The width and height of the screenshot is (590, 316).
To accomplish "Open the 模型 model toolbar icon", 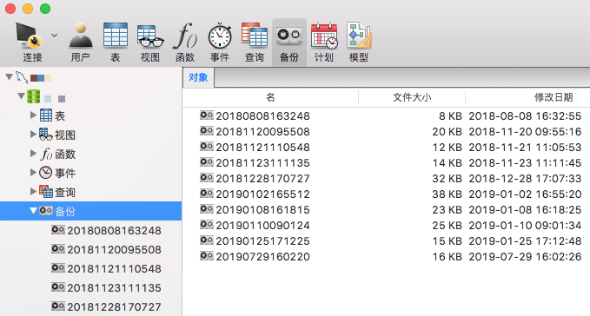I will click(359, 35).
